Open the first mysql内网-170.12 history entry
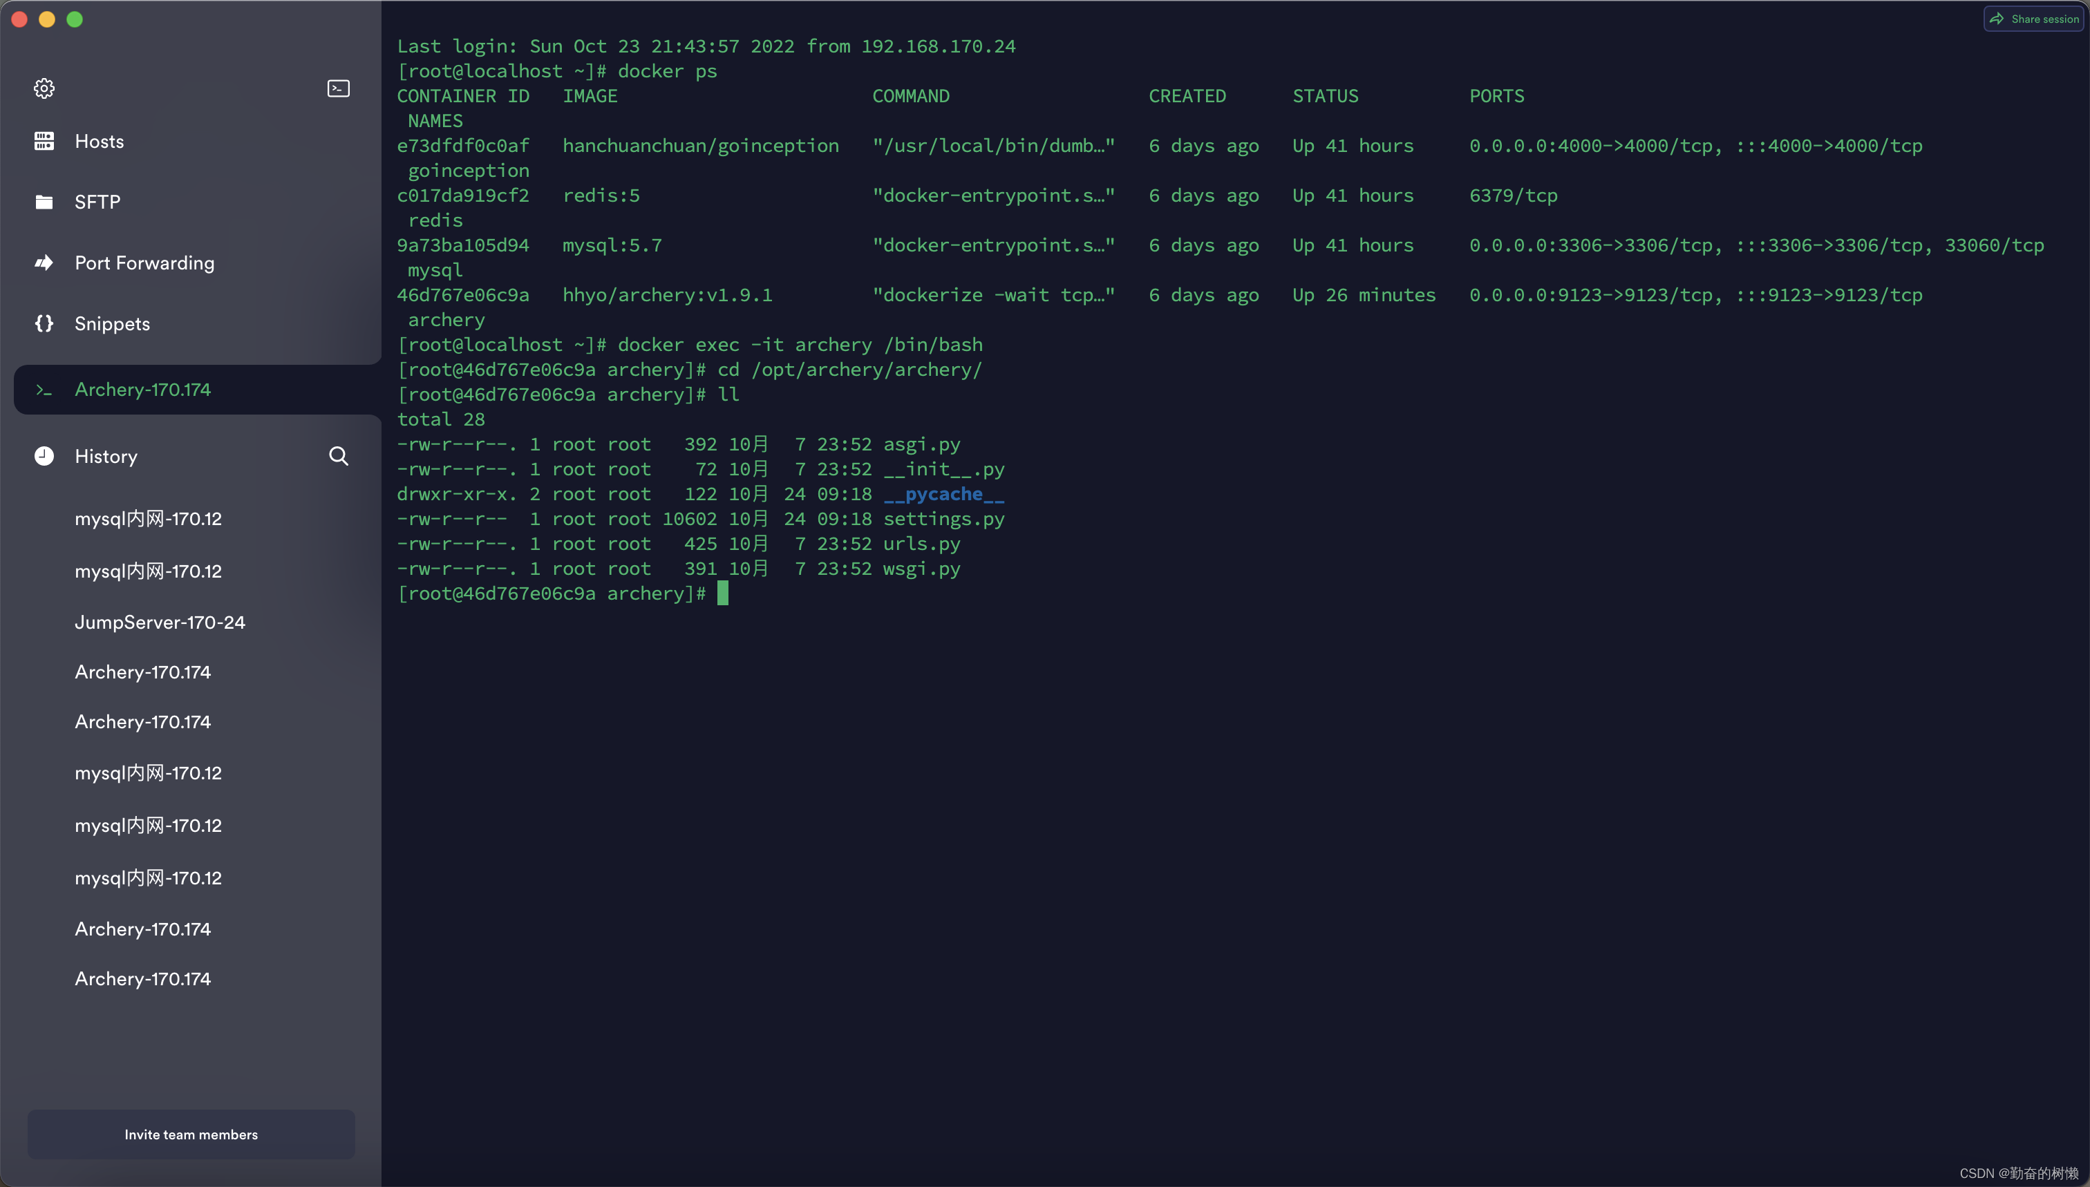 (x=148, y=518)
